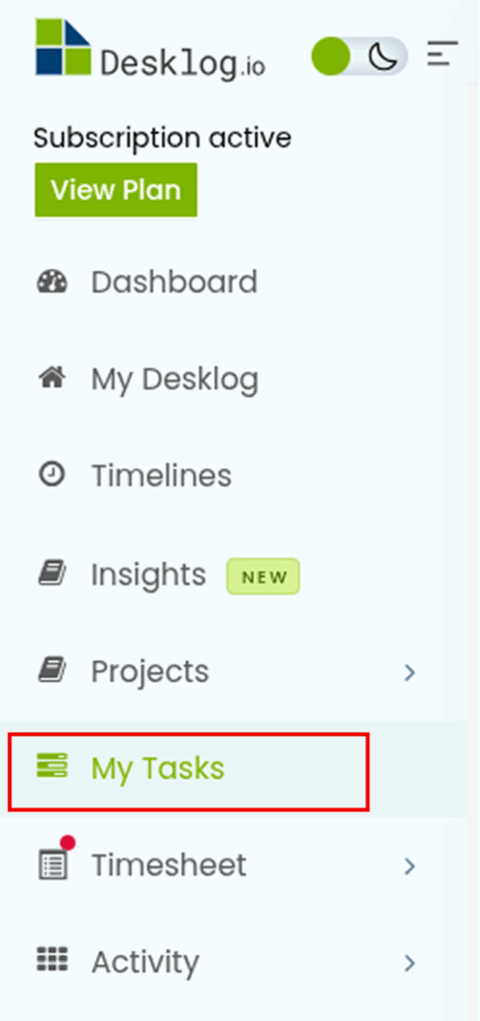This screenshot has height=1021, width=480.
Task: Click the Dashboard gauge icon
Action: (x=52, y=282)
